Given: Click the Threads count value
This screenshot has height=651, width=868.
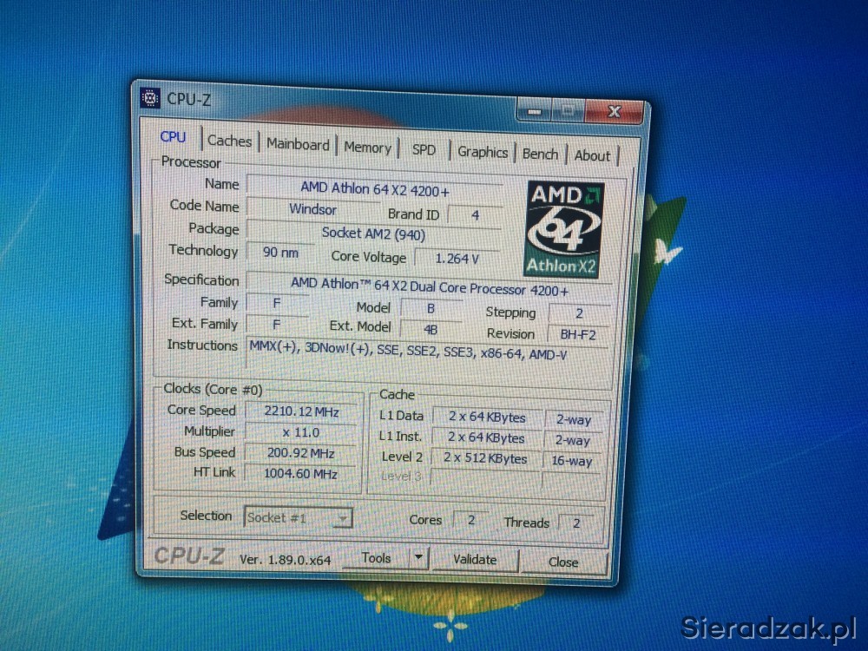Looking at the screenshot, I should tap(577, 523).
